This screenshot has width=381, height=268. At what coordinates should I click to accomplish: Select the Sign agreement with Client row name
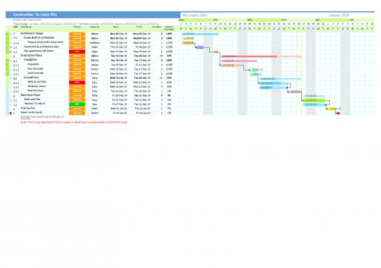(39, 51)
